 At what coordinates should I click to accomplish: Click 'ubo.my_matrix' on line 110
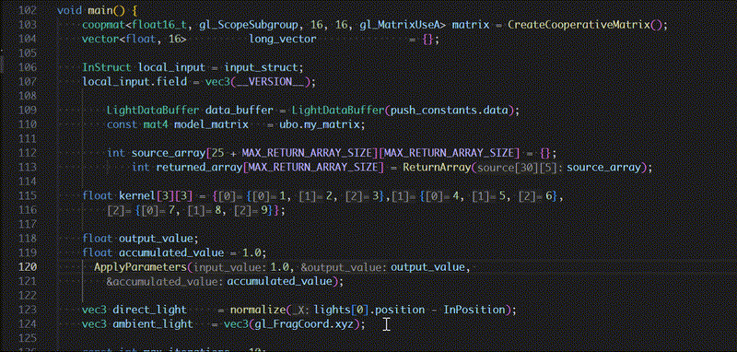319,124
